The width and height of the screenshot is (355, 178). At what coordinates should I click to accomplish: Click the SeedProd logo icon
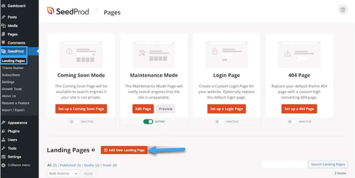[50, 11]
